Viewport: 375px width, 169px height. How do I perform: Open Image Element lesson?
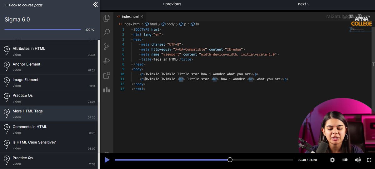point(26,80)
